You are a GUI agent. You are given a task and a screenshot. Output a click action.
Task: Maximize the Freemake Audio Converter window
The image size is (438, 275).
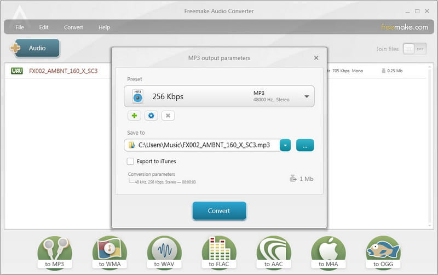[x=417, y=11]
